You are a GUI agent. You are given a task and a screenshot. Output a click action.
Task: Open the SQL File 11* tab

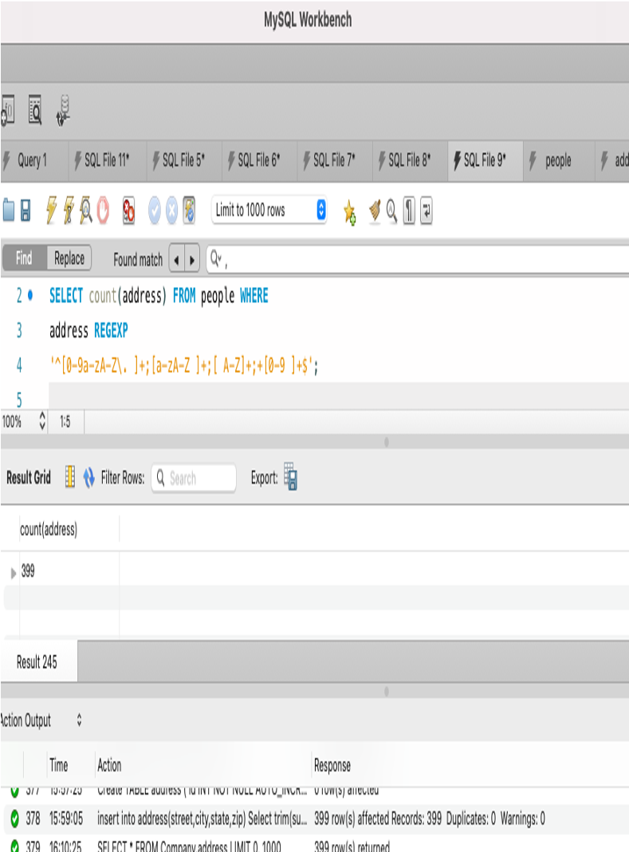(108, 160)
